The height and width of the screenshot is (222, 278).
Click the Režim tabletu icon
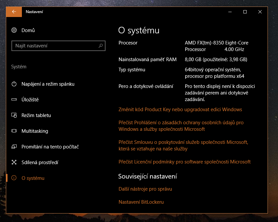[14, 115]
